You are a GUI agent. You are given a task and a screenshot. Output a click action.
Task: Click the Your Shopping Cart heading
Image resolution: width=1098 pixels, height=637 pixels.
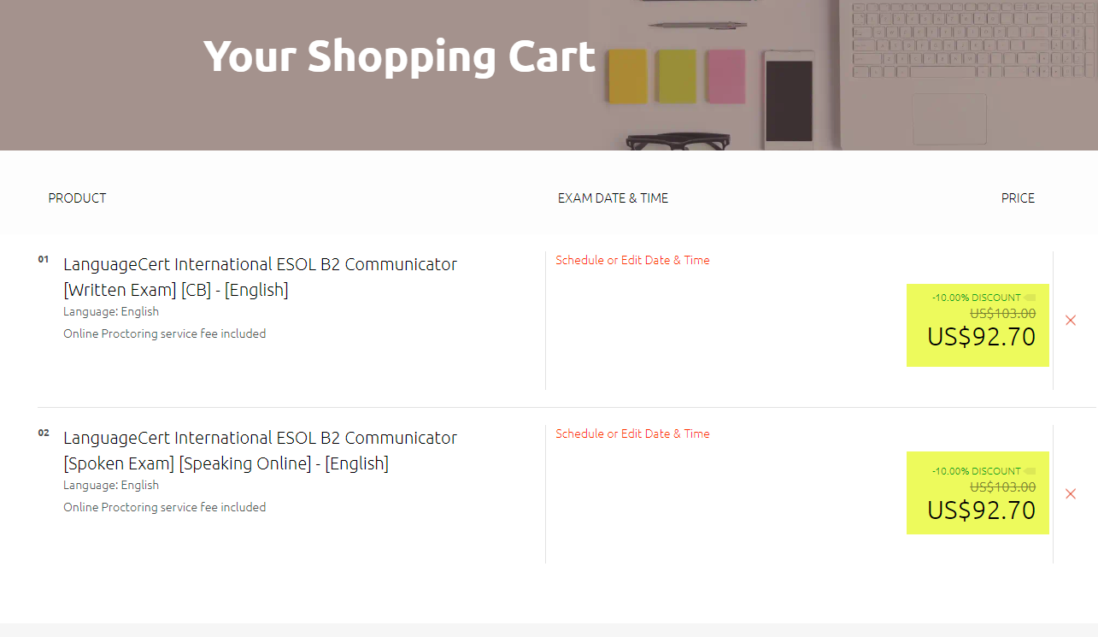pyautogui.click(x=399, y=56)
